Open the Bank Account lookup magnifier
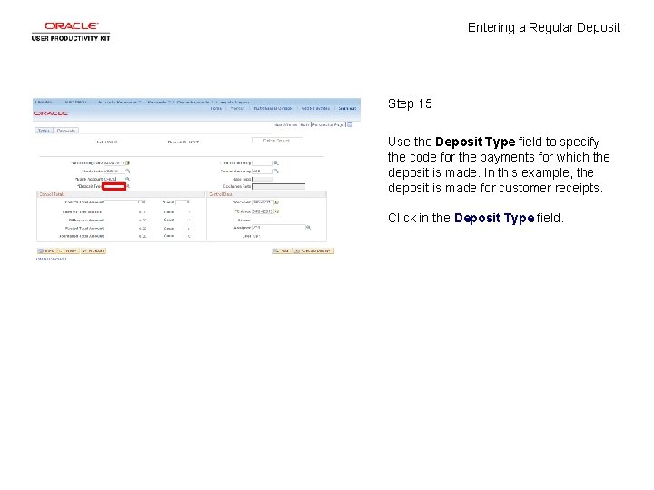Viewport: 654px width, 490px height. pos(128,179)
